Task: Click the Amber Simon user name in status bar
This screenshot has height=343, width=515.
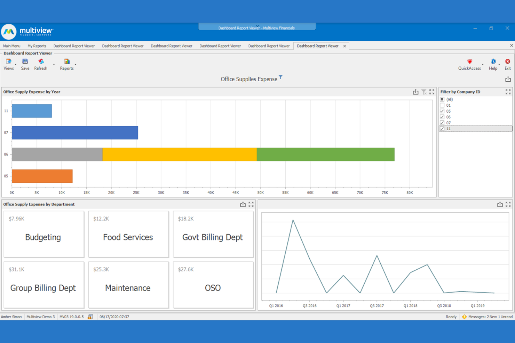Action: pos(11,317)
